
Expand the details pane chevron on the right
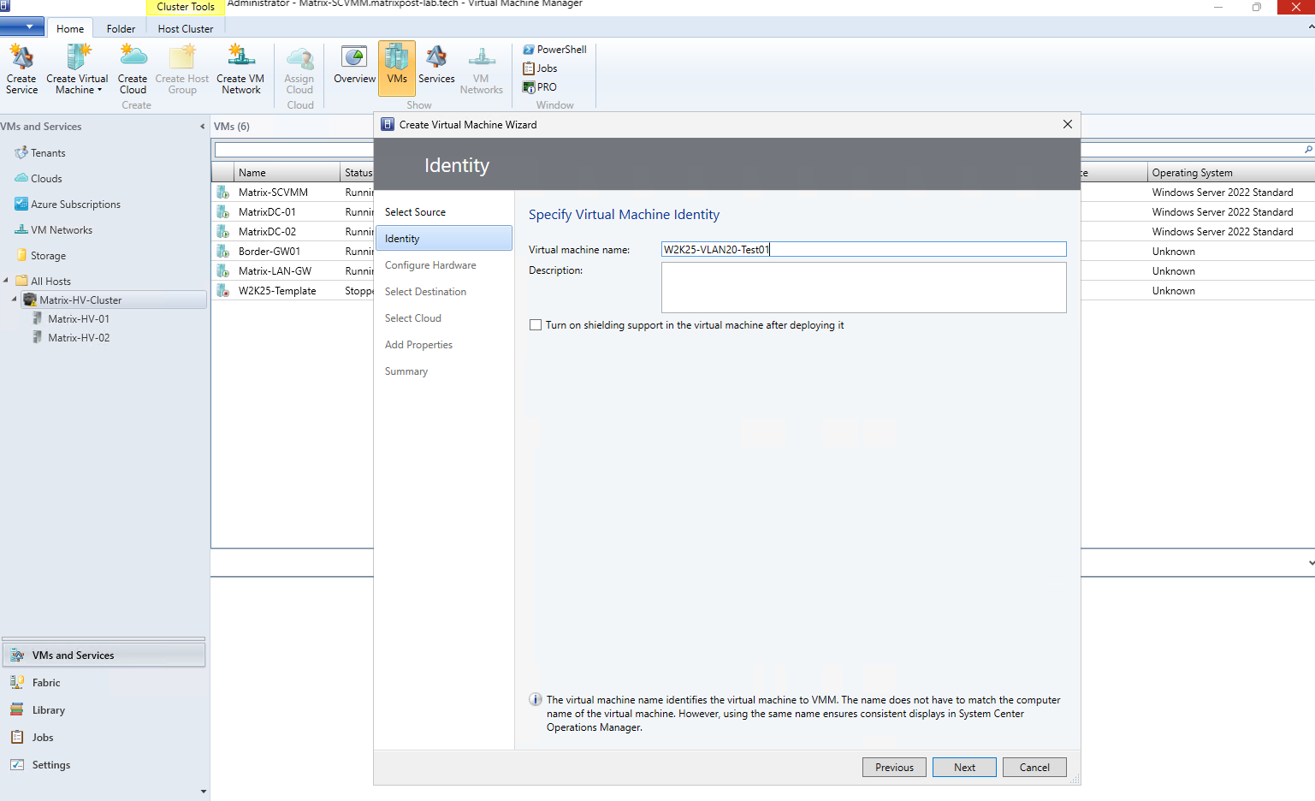coord(1311,563)
